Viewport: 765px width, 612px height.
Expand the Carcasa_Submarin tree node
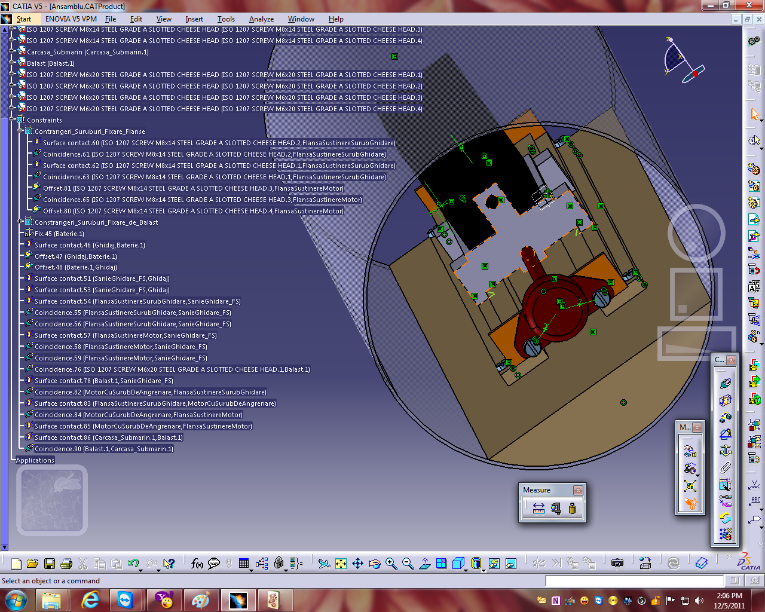point(13,51)
